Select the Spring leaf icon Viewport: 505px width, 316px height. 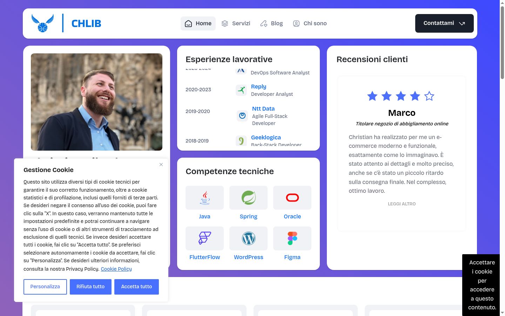tap(248, 198)
